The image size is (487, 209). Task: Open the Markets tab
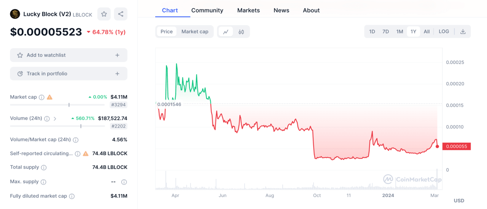pyautogui.click(x=248, y=10)
